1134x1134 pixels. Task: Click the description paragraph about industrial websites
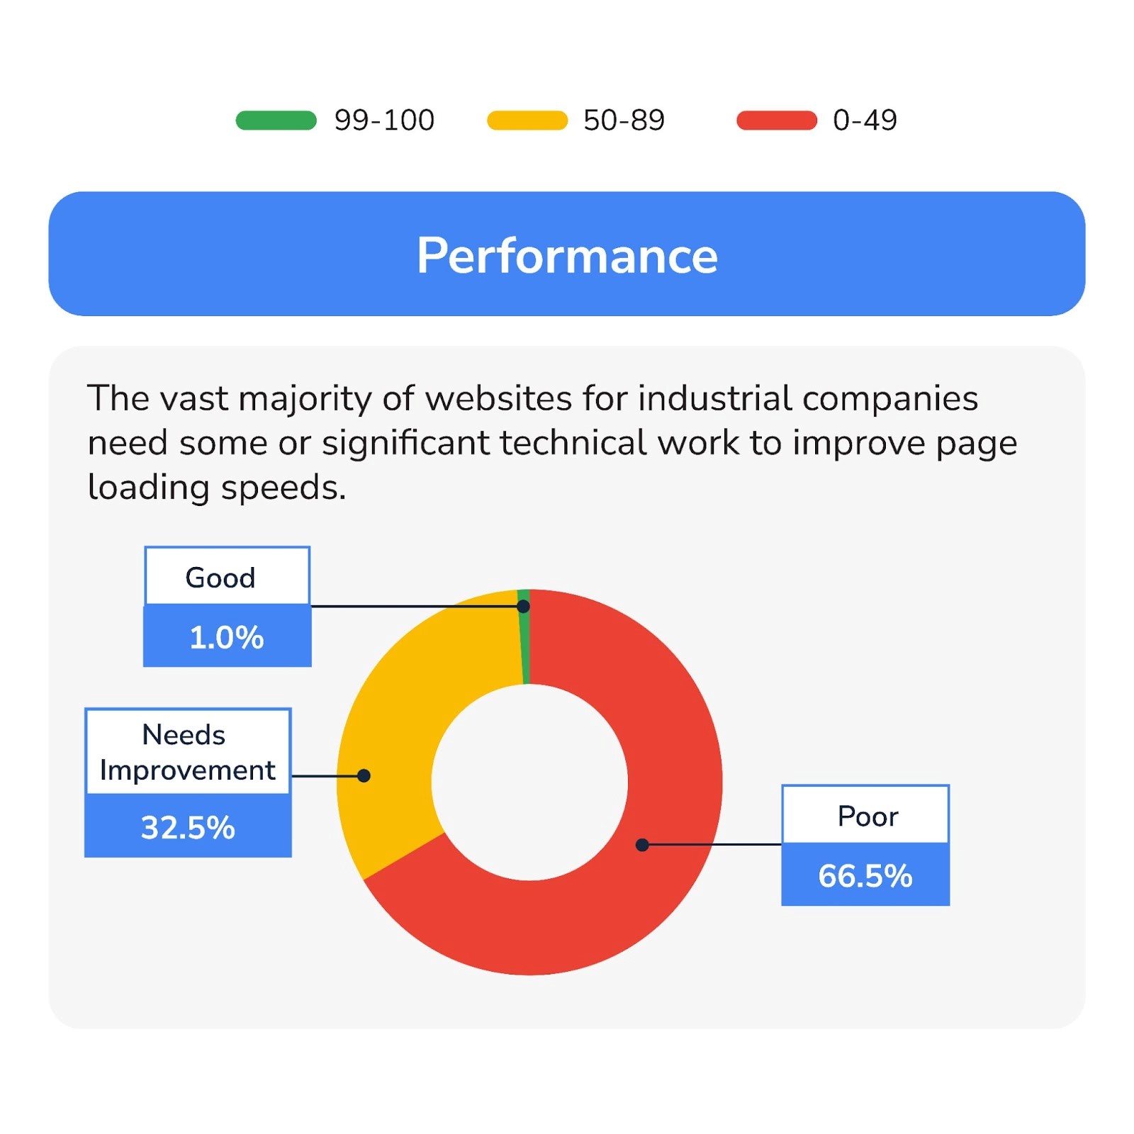(553, 442)
